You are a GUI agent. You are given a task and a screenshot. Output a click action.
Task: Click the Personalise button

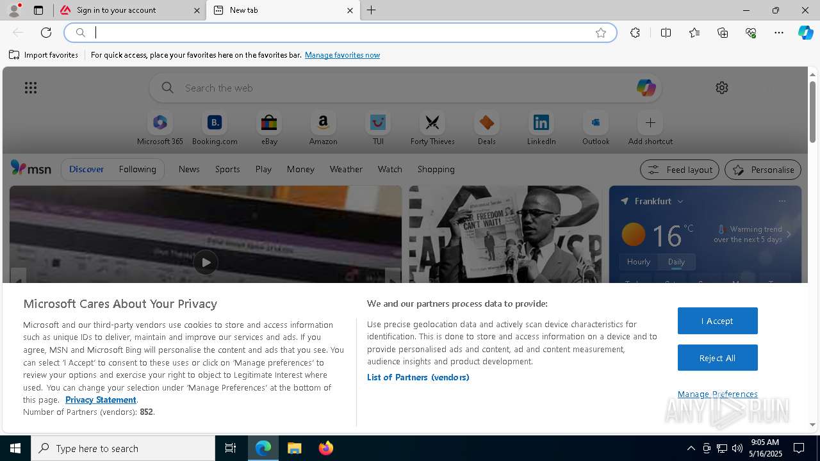[x=763, y=170]
